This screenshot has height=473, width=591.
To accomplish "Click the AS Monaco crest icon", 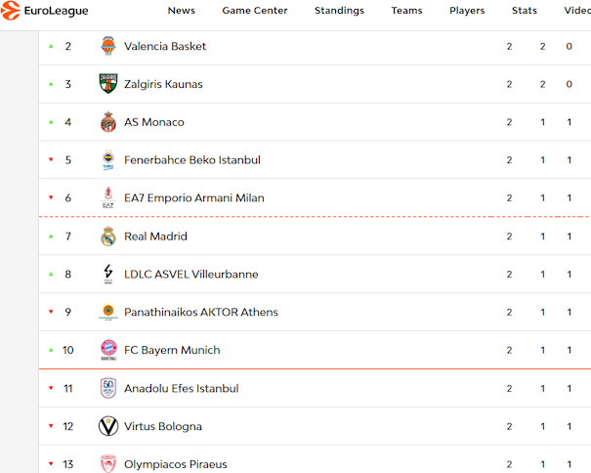I will tap(108, 122).
